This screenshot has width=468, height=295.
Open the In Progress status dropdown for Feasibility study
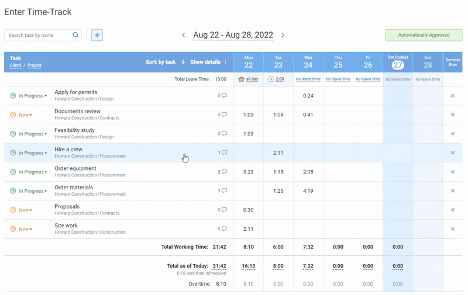tap(33, 134)
